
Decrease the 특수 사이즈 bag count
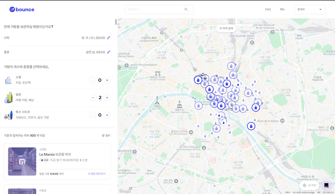(x=92, y=115)
